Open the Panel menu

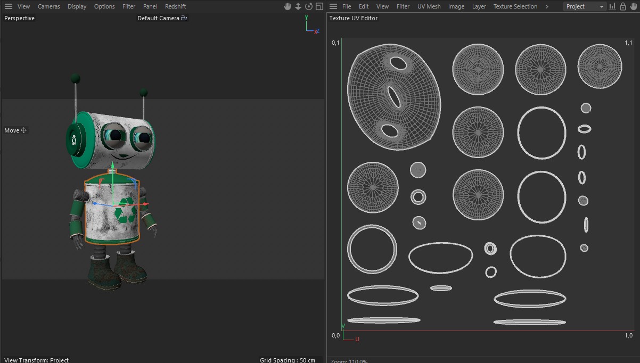pos(150,6)
